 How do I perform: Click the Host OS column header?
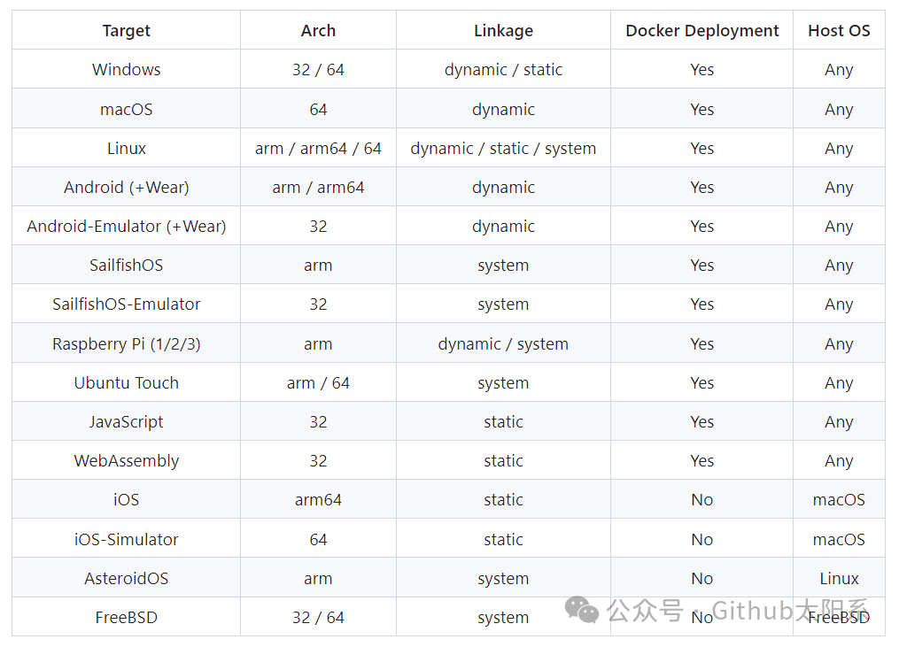(839, 31)
